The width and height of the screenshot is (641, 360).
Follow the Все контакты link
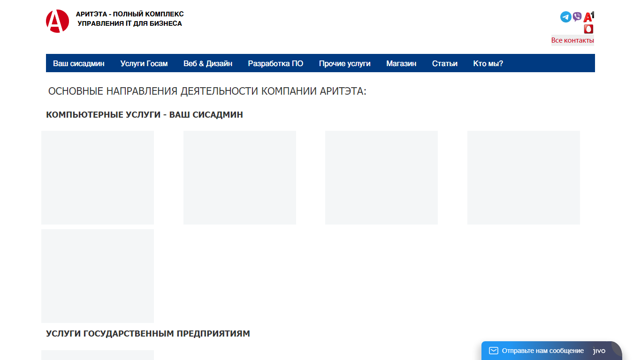[572, 40]
